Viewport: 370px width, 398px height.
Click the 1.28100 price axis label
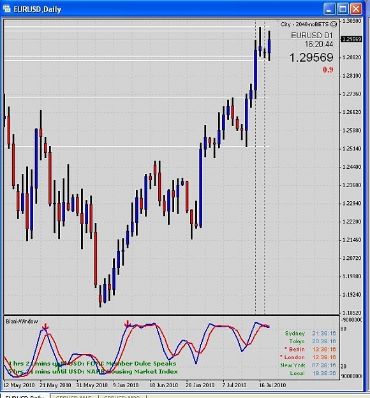pyautogui.click(x=352, y=76)
